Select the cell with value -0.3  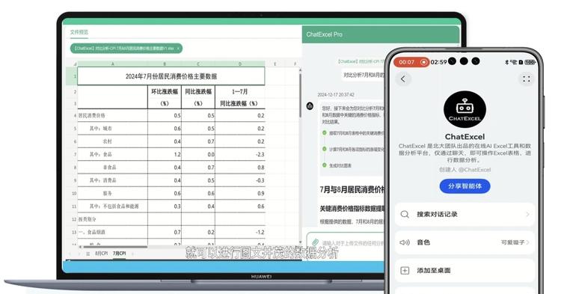tap(240, 180)
